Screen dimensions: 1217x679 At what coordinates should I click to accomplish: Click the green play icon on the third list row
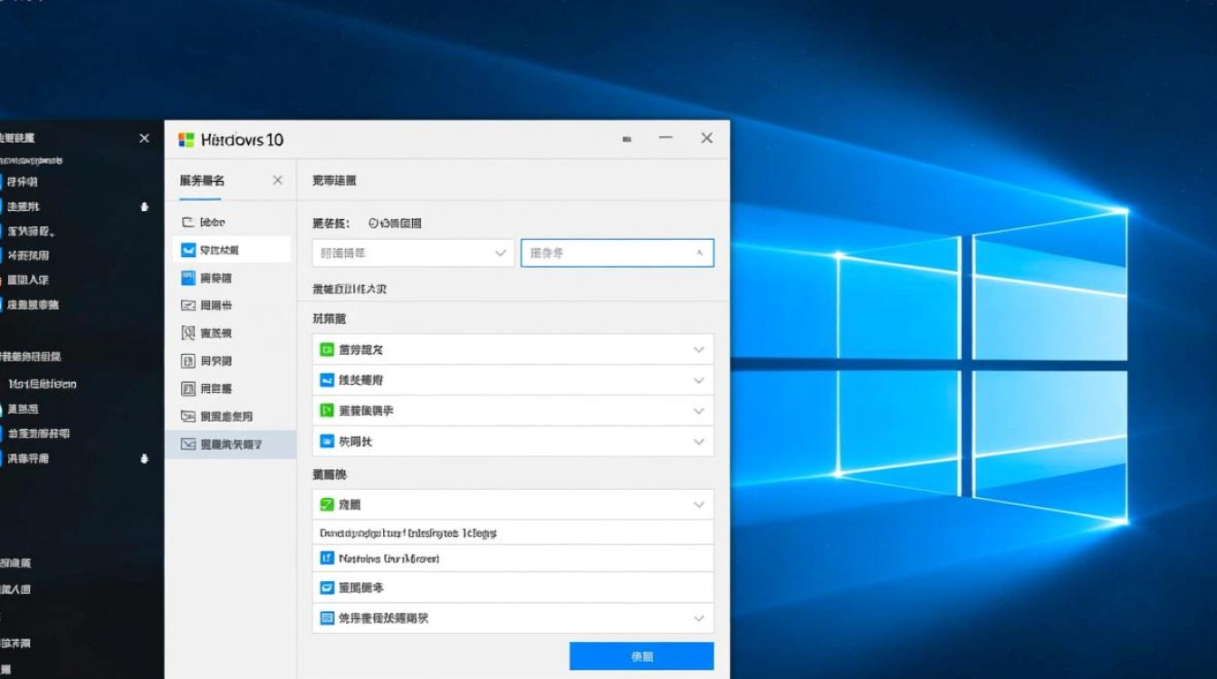pos(326,411)
